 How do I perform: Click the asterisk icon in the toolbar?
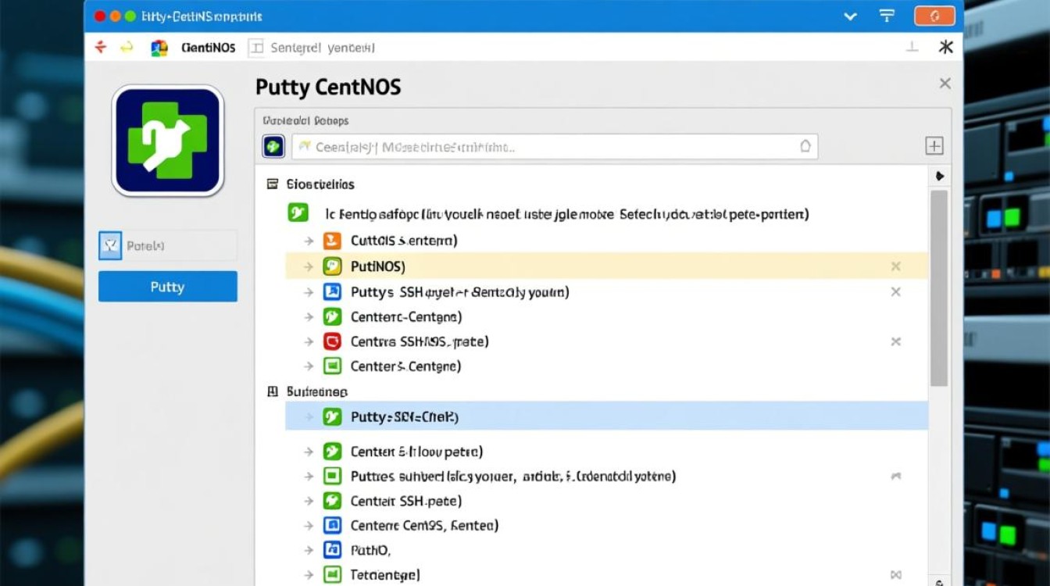pyautogui.click(x=946, y=48)
